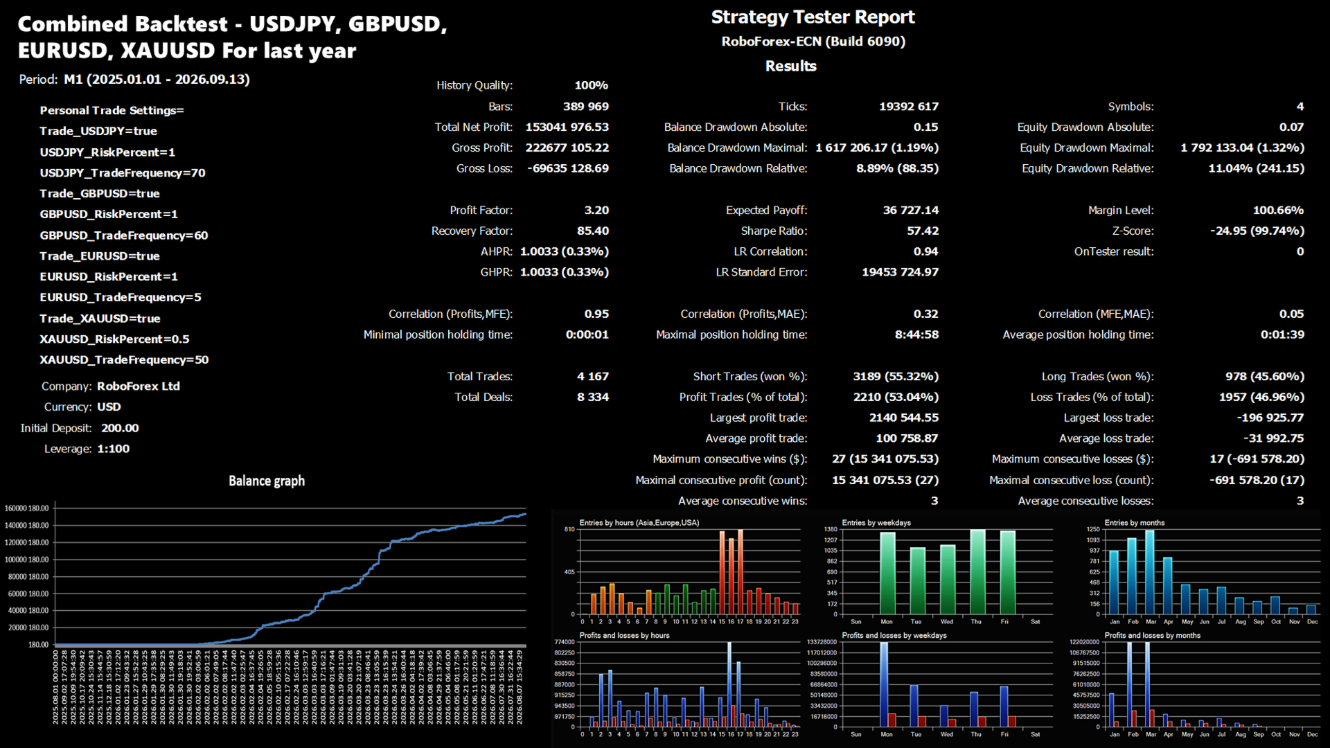This screenshot has width=1330, height=748.
Task: Click the Strategy Tester Report heading
Action: (x=813, y=17)
